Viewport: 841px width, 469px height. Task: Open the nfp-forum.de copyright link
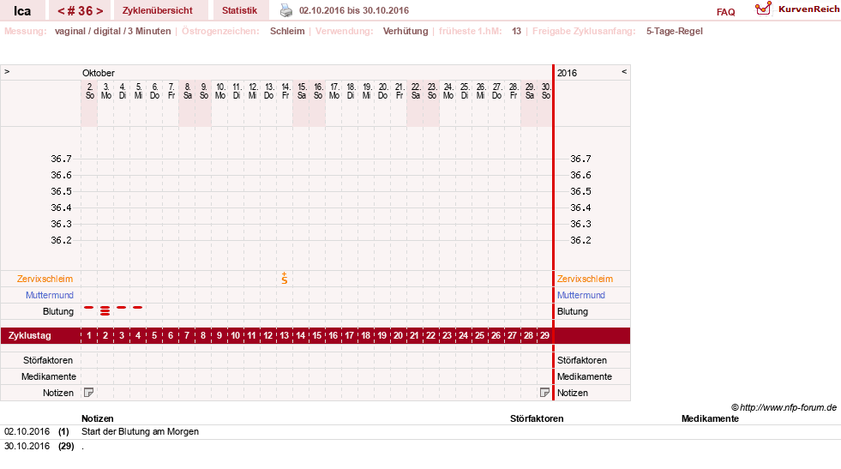click(x=784, y=407)
